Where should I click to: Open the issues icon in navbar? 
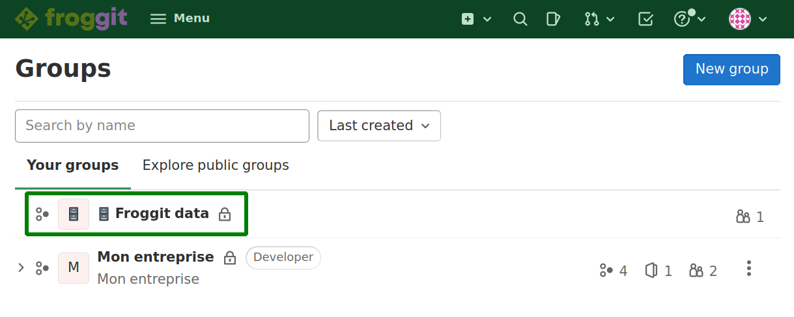(x=553, y=19)
